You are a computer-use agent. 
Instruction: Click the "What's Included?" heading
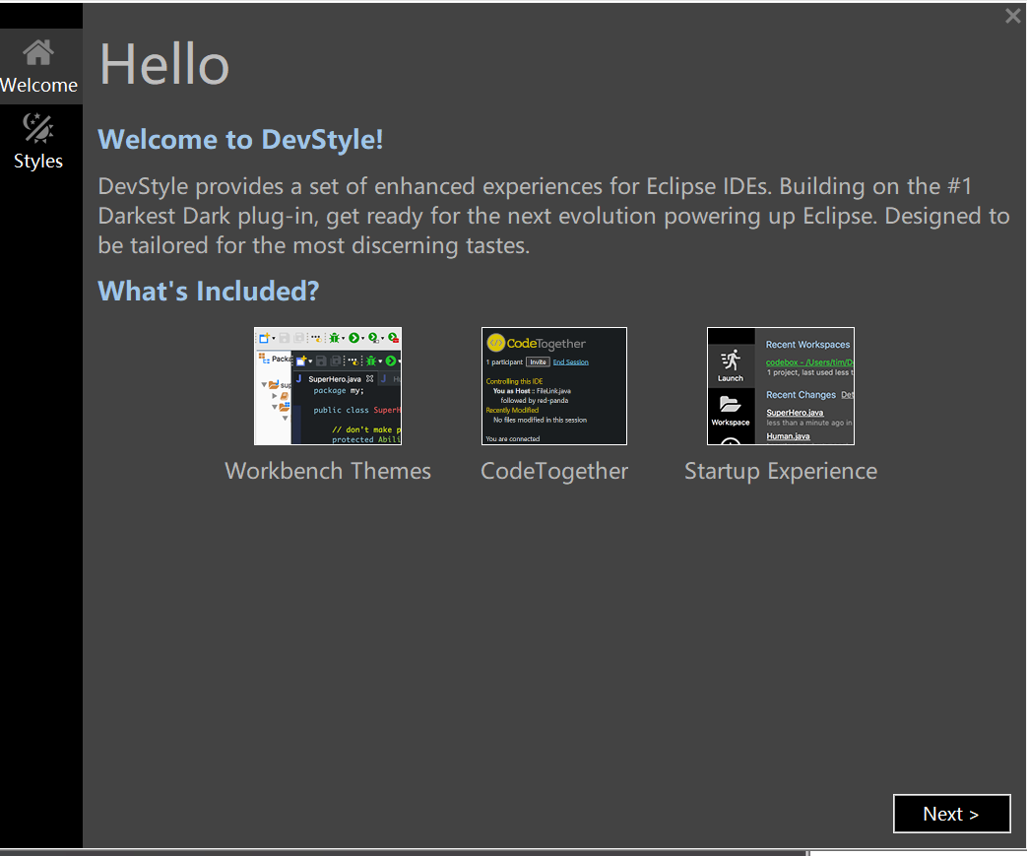209,292
